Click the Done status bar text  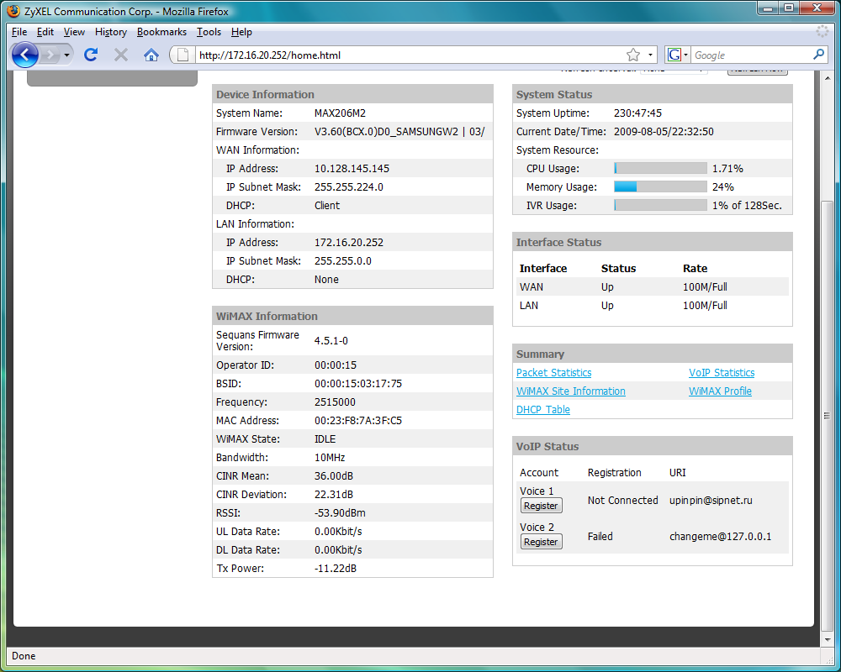(24, 656)
